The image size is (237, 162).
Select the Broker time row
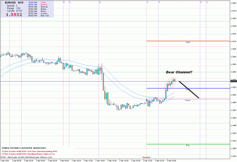pos(37,9)
